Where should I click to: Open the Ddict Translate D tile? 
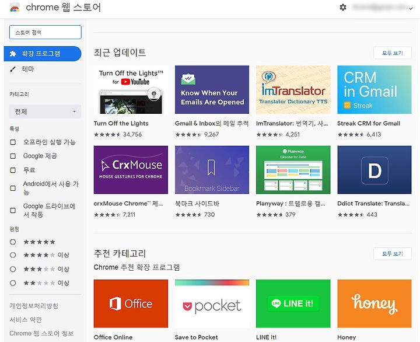pos(374,170)
